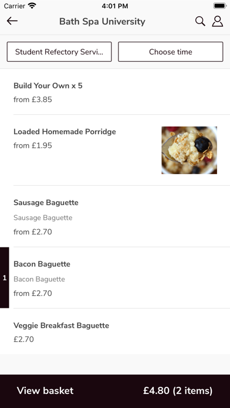Open the Student Refectory Service dropdown

59,52
